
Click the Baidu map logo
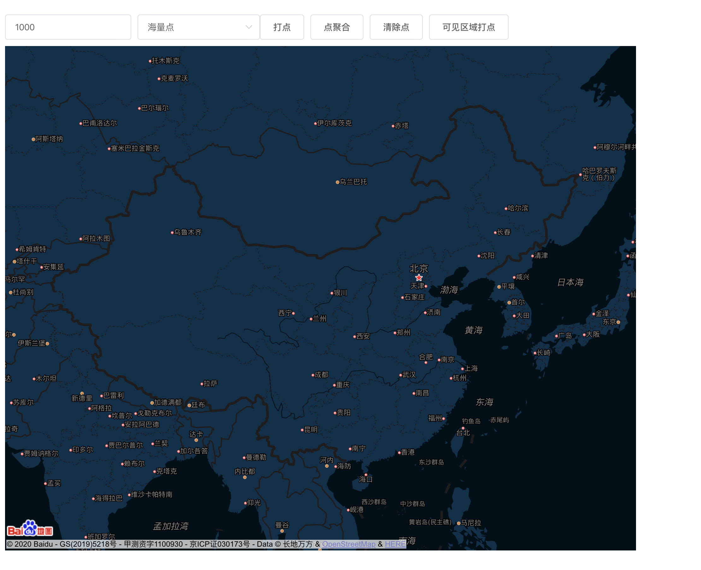point(30,528)
